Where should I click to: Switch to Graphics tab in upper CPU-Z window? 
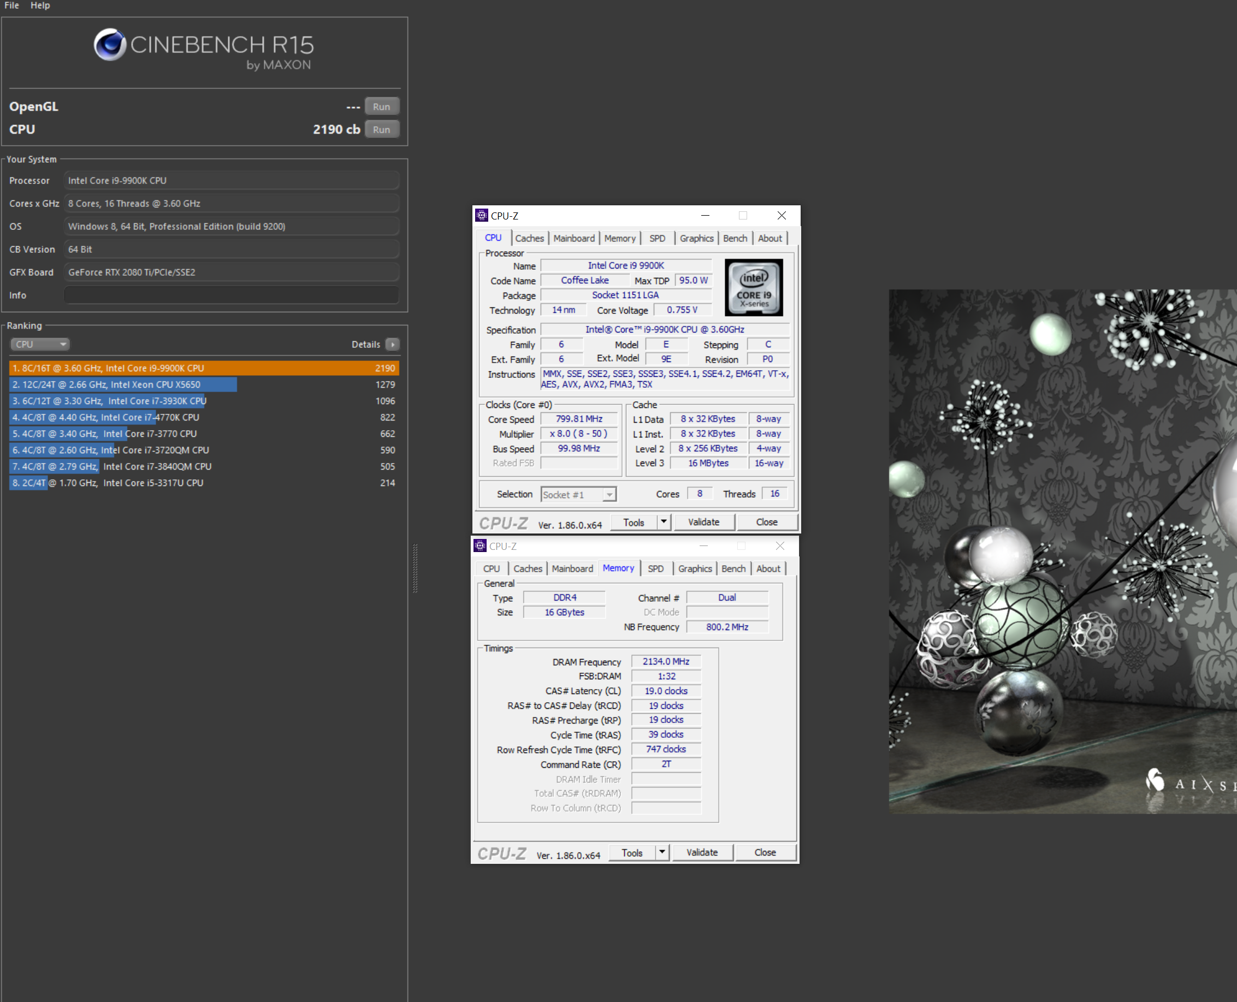point(697,239)
